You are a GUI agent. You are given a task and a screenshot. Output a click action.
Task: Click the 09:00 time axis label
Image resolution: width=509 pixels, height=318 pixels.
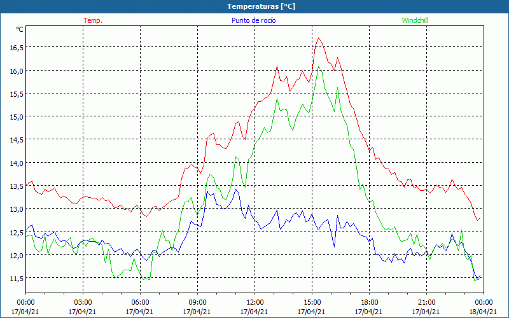[197, 303]
